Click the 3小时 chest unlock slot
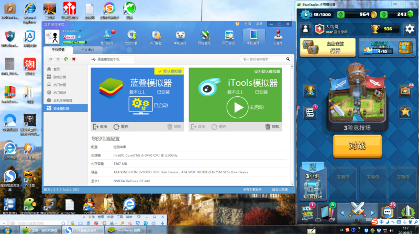 tap(313, 182)
